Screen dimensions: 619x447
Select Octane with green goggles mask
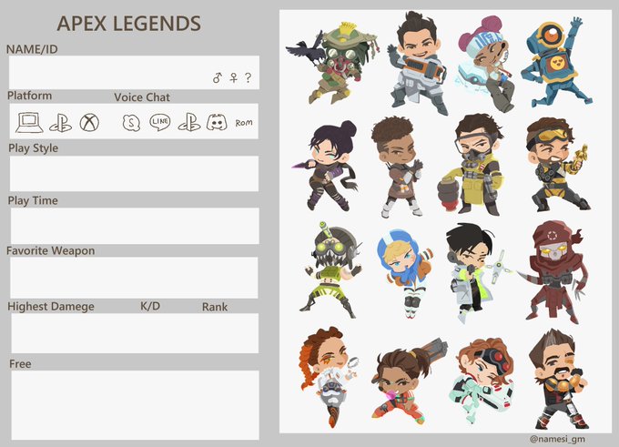click(331, 270)
